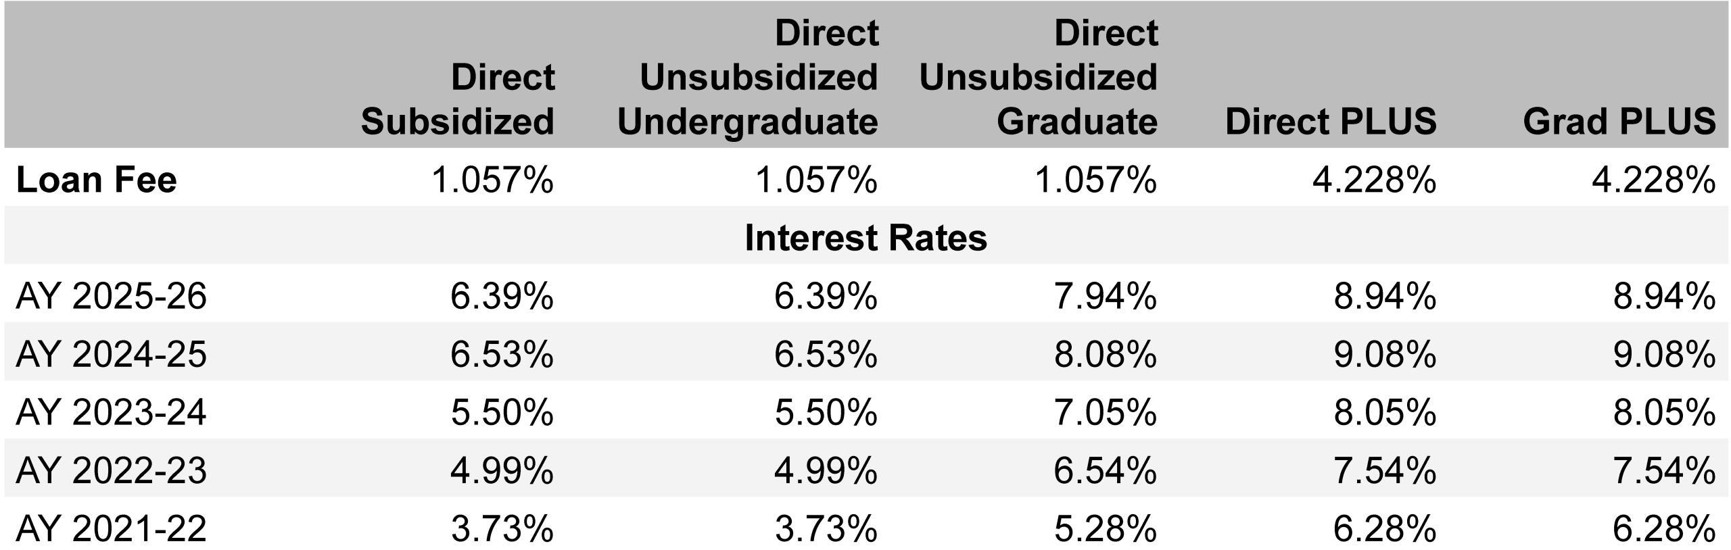Select the AY 2023-24 row label
The image size is (1731, 550).
coord(111,412)
